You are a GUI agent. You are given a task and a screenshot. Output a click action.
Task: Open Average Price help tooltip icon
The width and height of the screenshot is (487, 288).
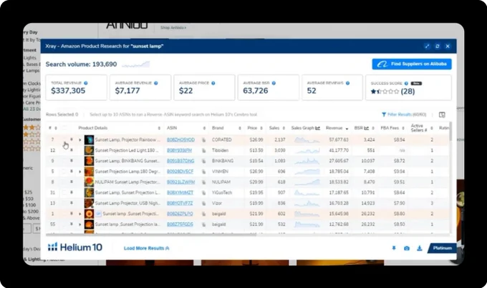coord(213,83)
